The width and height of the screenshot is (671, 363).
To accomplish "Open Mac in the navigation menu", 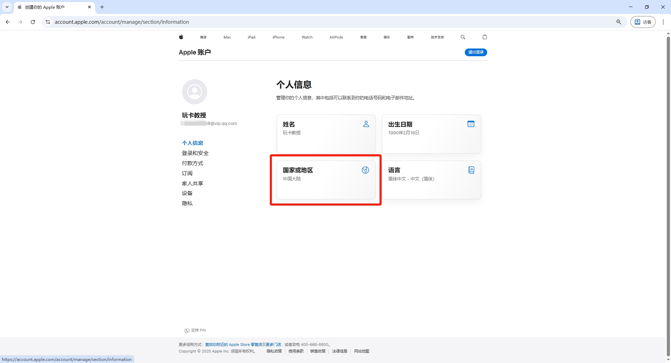I will tap(227, 37).
